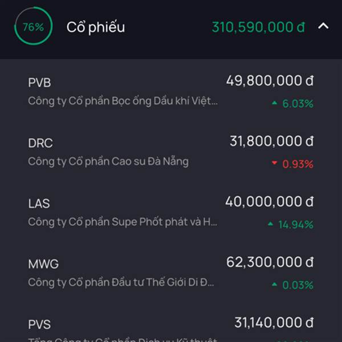Click the total 310,590,000 đ value
Image resolution: width=342 pixels, height=342 pixels.
(258, 27)
